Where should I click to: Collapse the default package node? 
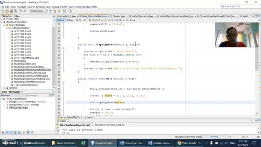7,28
